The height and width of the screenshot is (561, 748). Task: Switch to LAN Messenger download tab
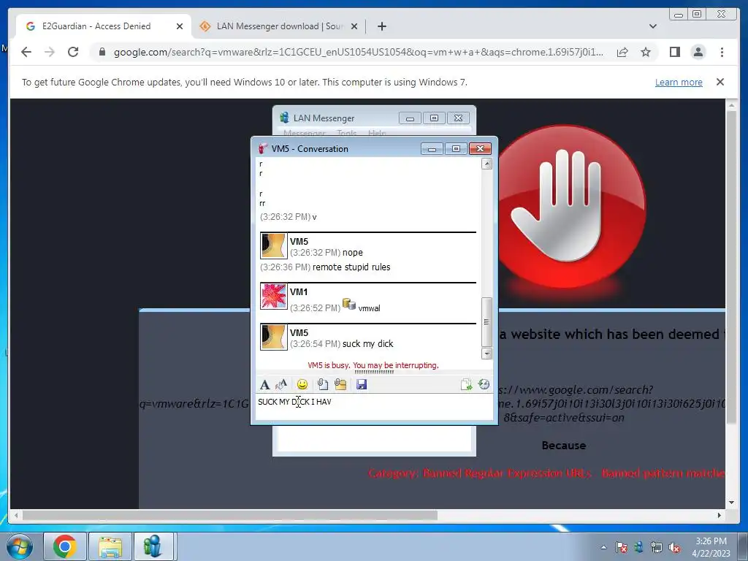pos(278,26)
